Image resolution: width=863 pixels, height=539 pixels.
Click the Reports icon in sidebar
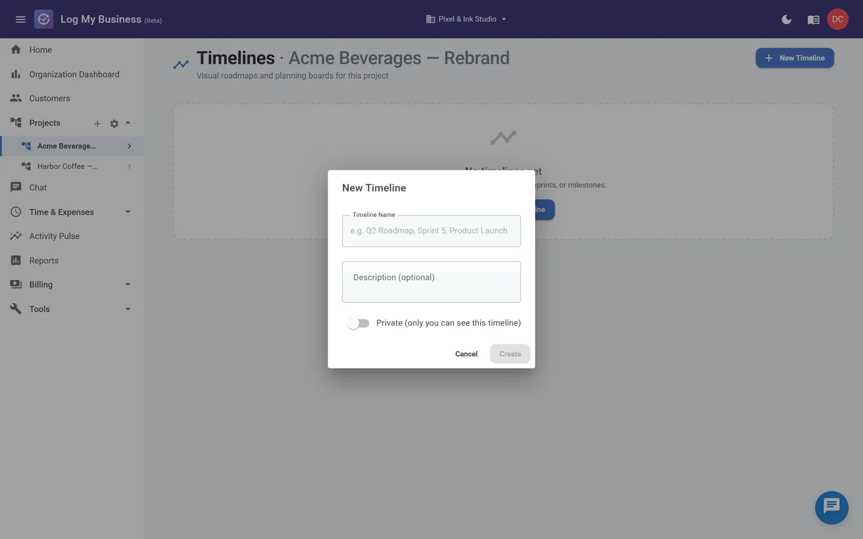click(x=16, y=260)
